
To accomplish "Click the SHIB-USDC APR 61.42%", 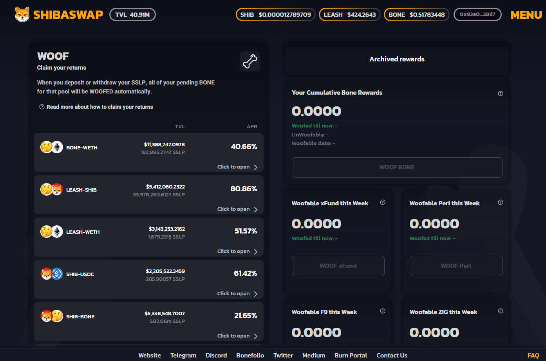I will [246, 273].
